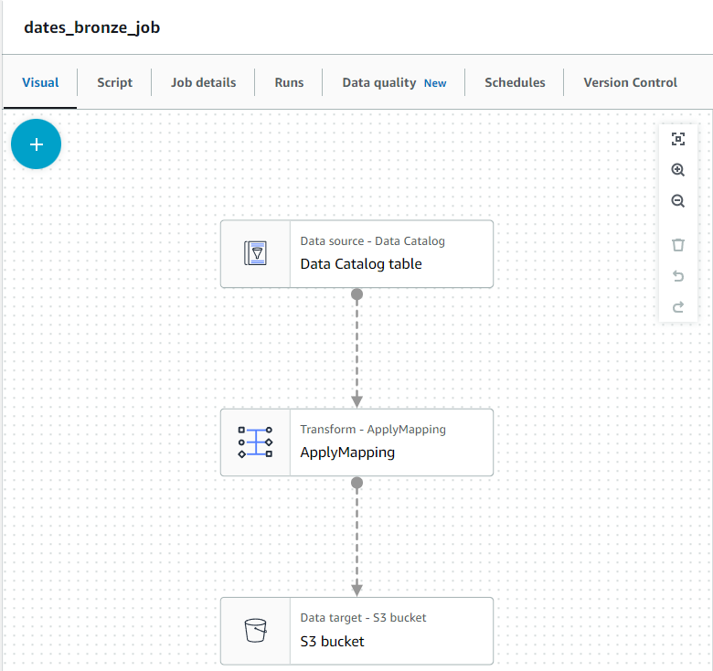This screenshot has height=671, width=713.
Task: Click the blue plus add node button
Action: click(x=36, y=144)
